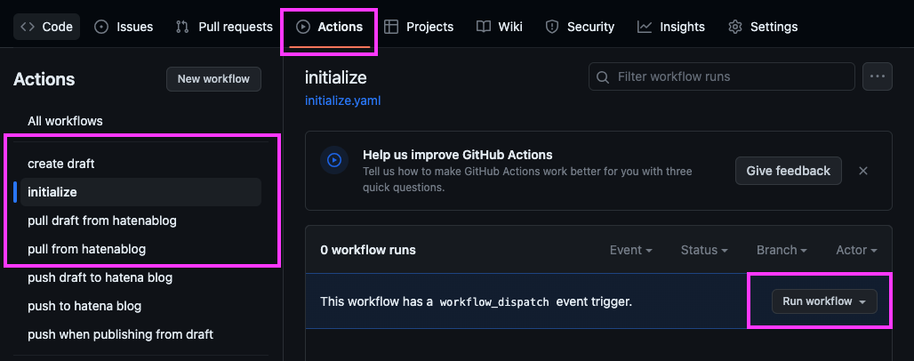The width and height of the screenshot is (914, 361).
Task: Expand the Branch filter dropdown
Action: click(x=782, y=250)
